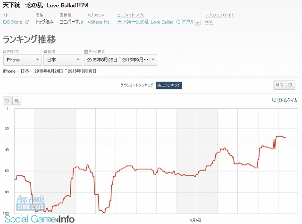Click the ユニファイド・アプリ label
Image resolution: width=302 pixels, height=224 pixels.
131,15
